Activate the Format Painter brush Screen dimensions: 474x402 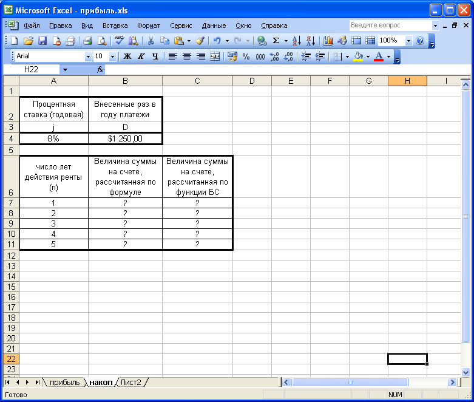pos(200,41)
